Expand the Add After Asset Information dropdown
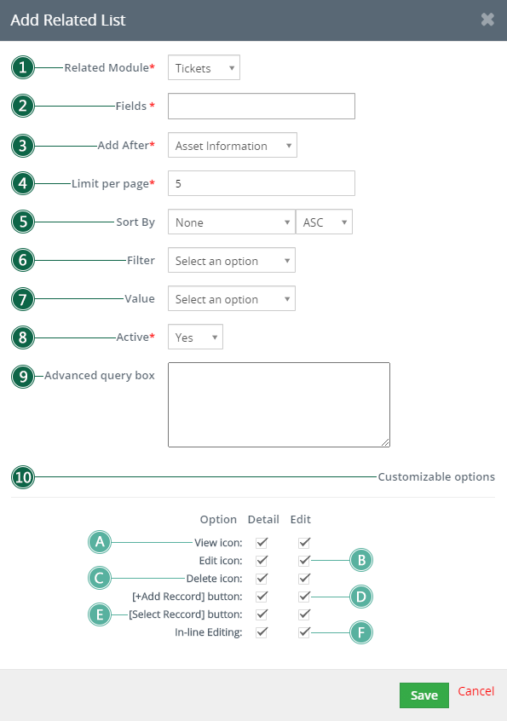Screen dimensions: 507x721 coord(232,145)
